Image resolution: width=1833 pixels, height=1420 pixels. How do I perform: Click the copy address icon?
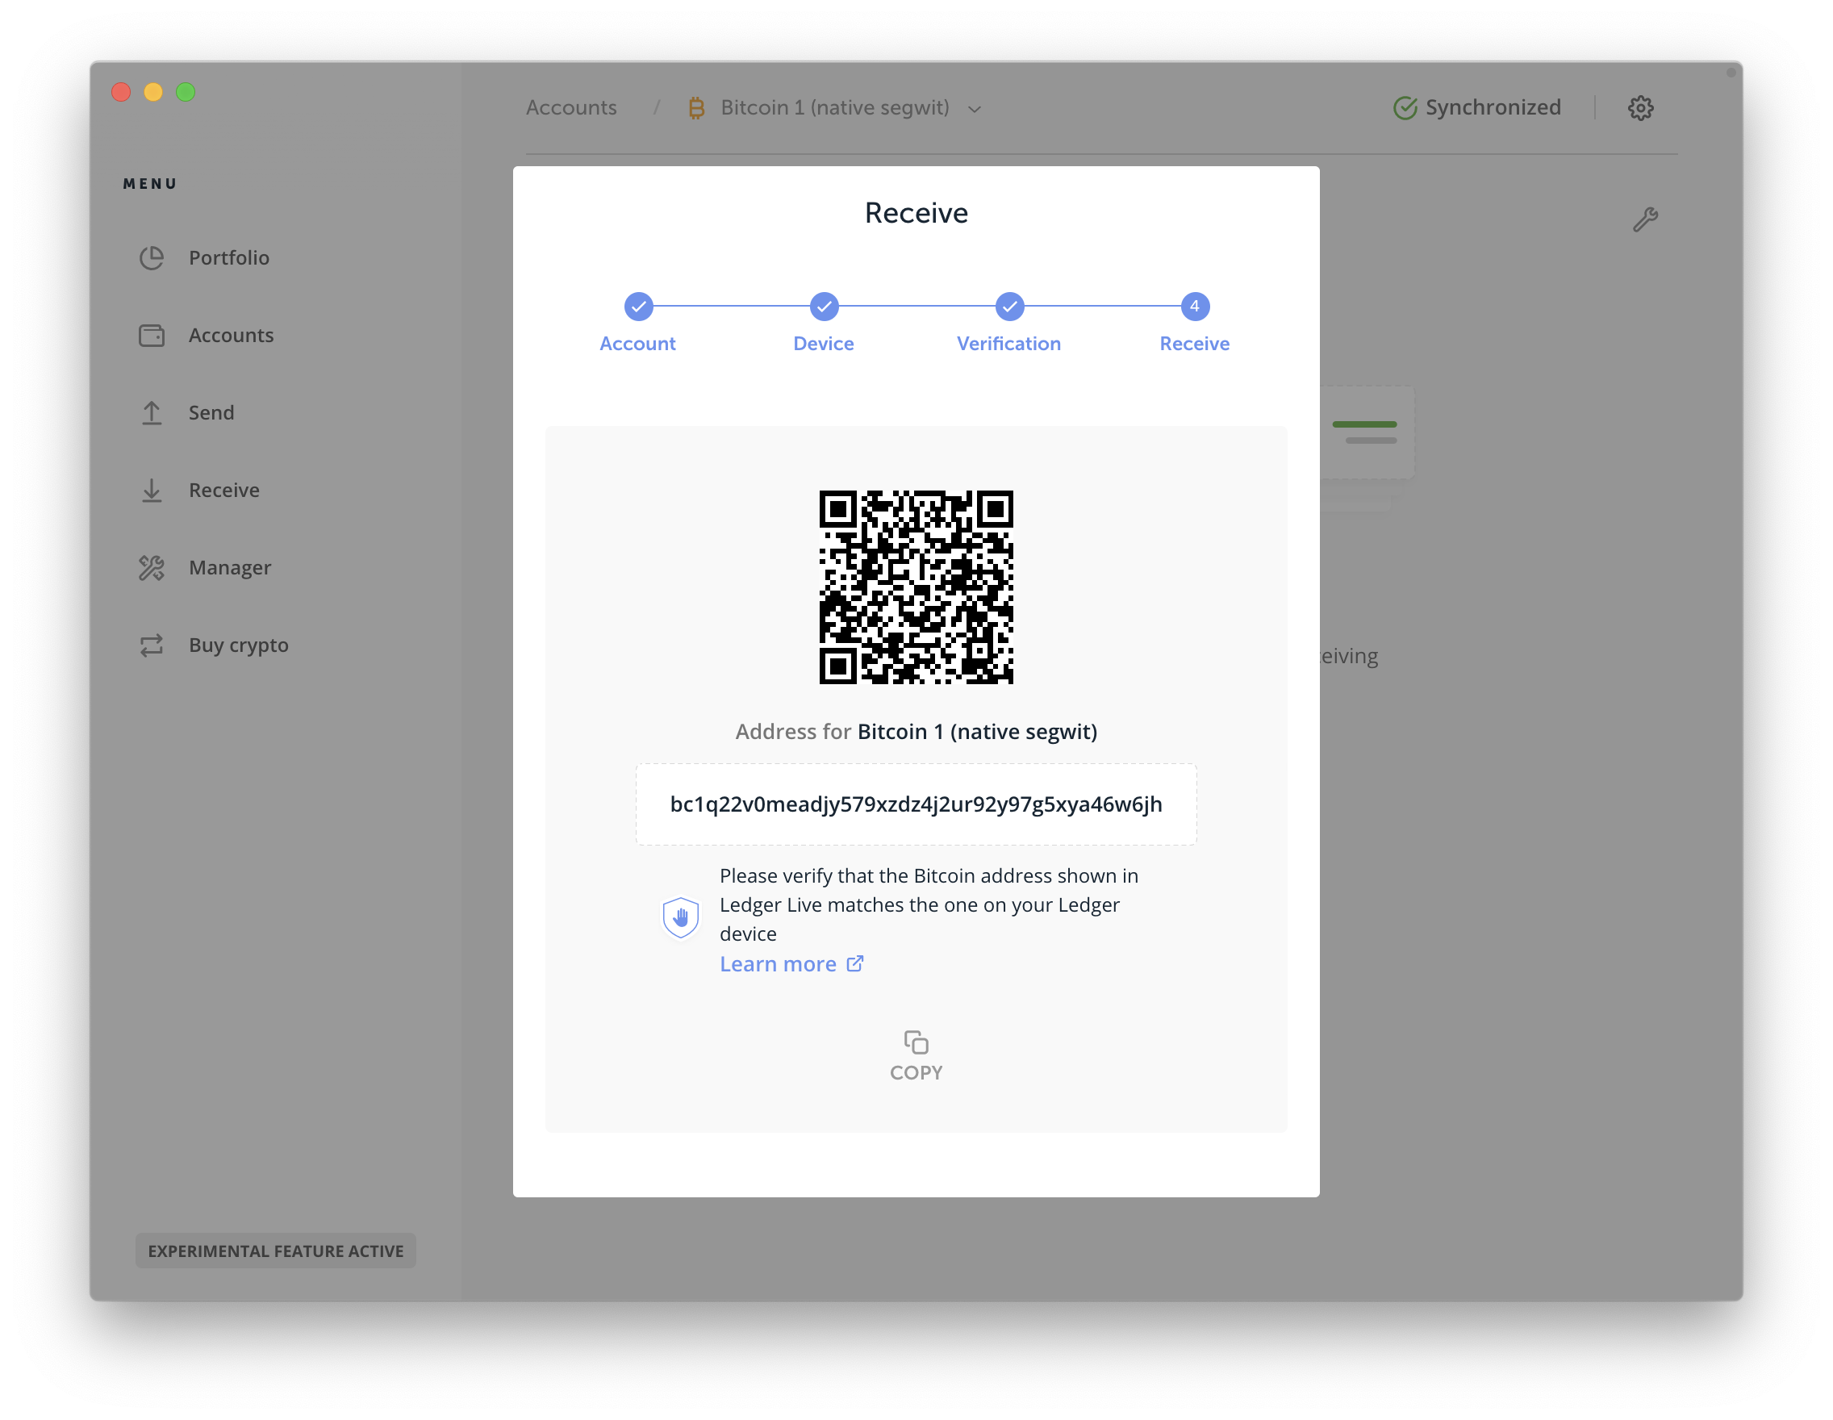click(916, 1042)
